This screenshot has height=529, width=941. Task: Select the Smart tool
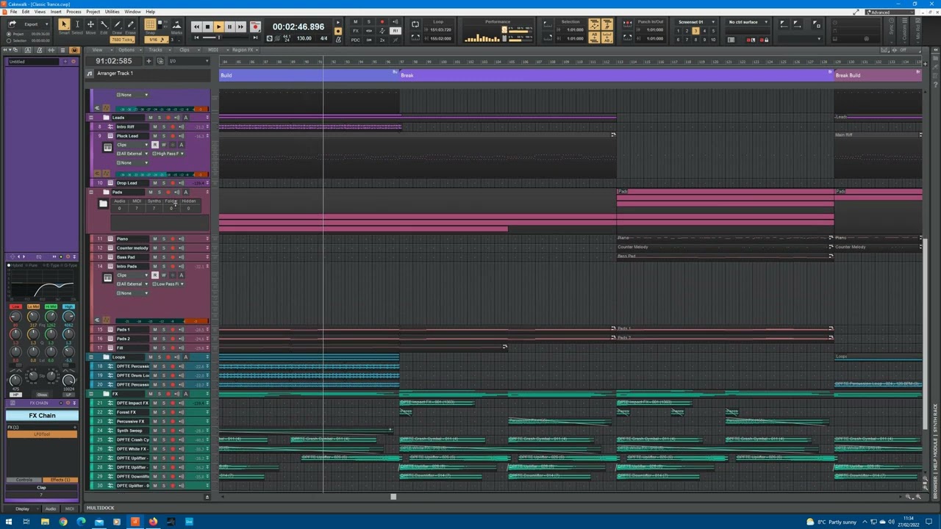click(63, 24)
